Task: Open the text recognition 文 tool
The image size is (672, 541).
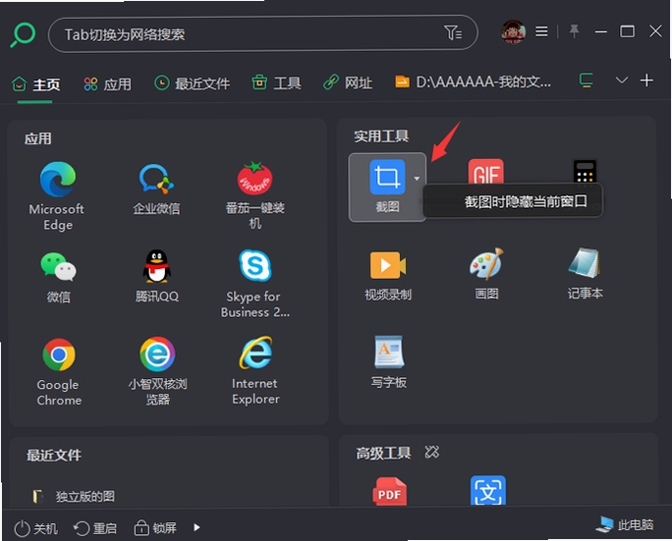Action: [x=487, y=491]
